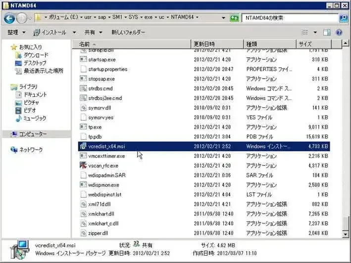Select the xml71d.dll file icon
Screen dimensions: 351x263
point(83,204)
